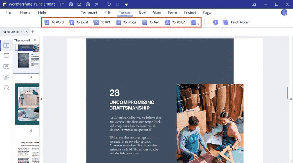Image resolution: width=293 pixels, height=163 pixels.
Task: Switch to the Edit tab
Action: click(107, 13)
